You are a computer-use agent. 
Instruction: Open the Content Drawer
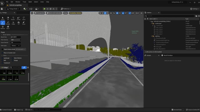[x=6, y=110]
